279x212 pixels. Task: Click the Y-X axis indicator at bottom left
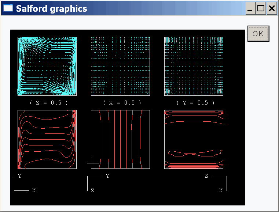point(25,183)
